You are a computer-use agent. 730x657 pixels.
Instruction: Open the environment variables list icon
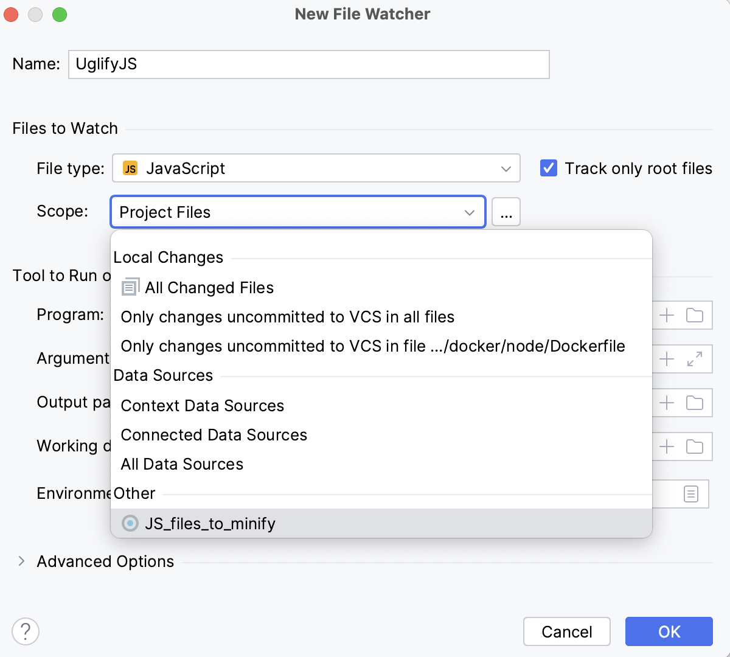[691, 493]
